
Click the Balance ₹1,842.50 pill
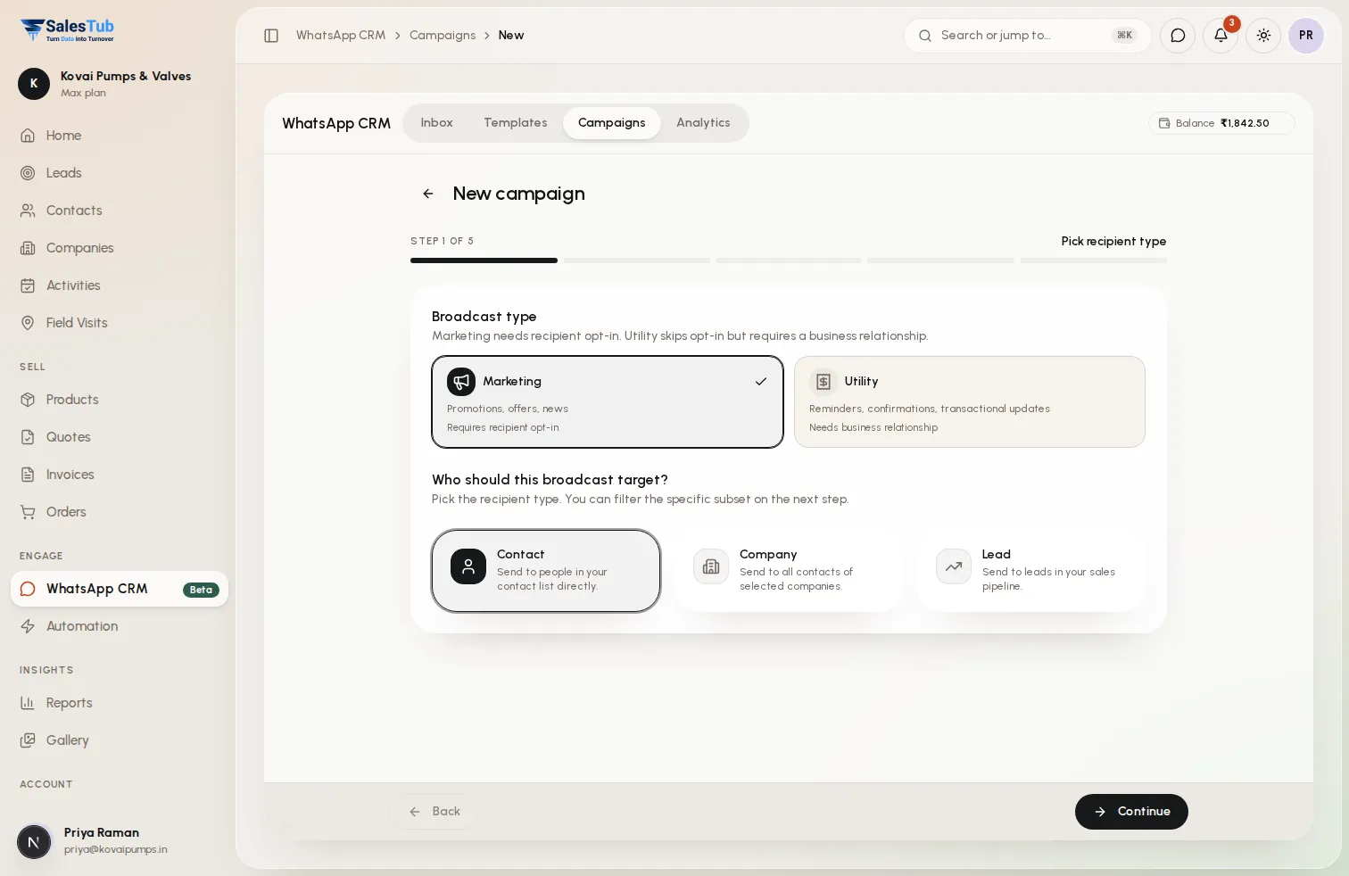pos(1221,123)
